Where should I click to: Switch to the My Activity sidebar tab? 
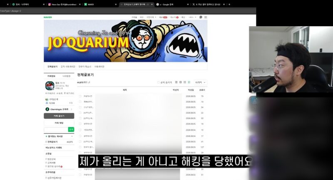(x=67, y=76)
